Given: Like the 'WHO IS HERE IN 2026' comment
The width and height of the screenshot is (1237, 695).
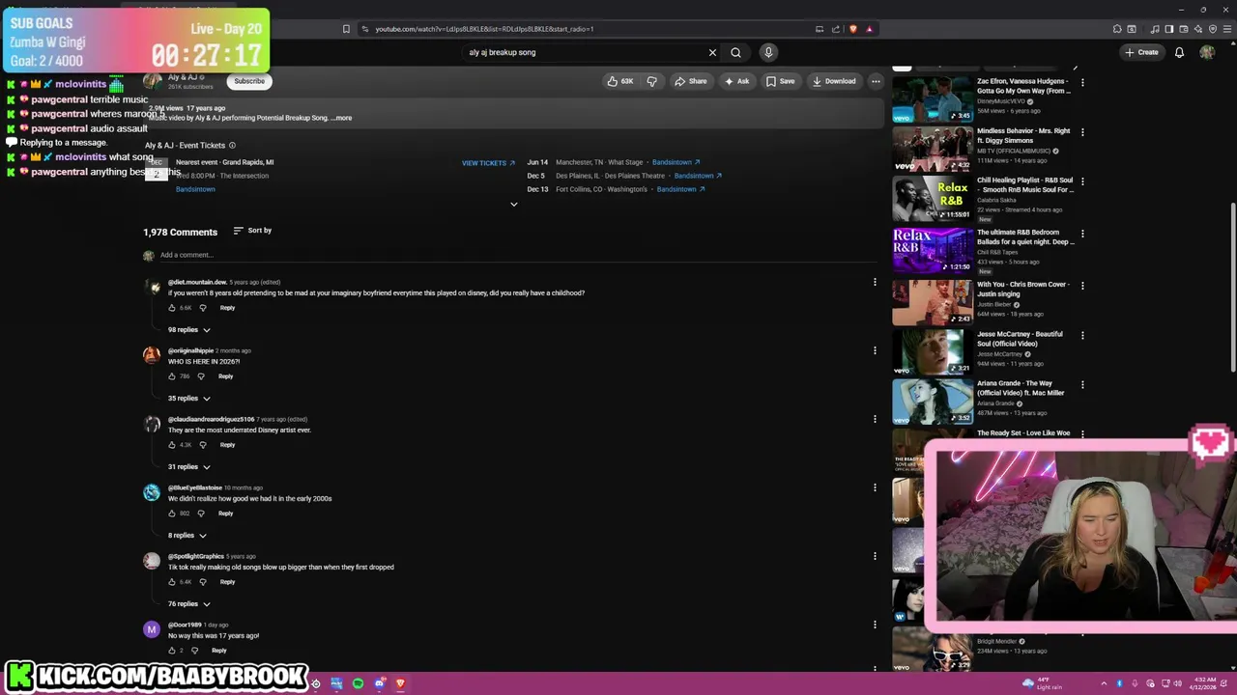Looking at the screenshot, I should point(172,376).
